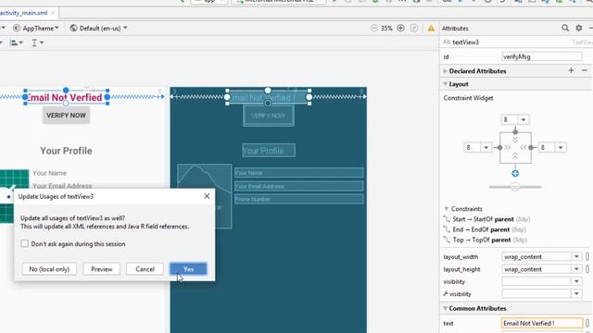
Task: Show layout warnings and errors icon
Action: point(431,29)
